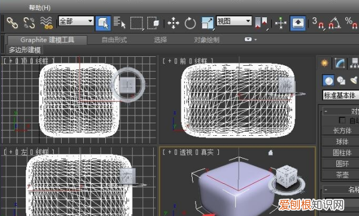Toggle the Keyboard Shortcut Override button
Image resolution: width=359 pixels, height=216 pixels.
click(297, 23)
